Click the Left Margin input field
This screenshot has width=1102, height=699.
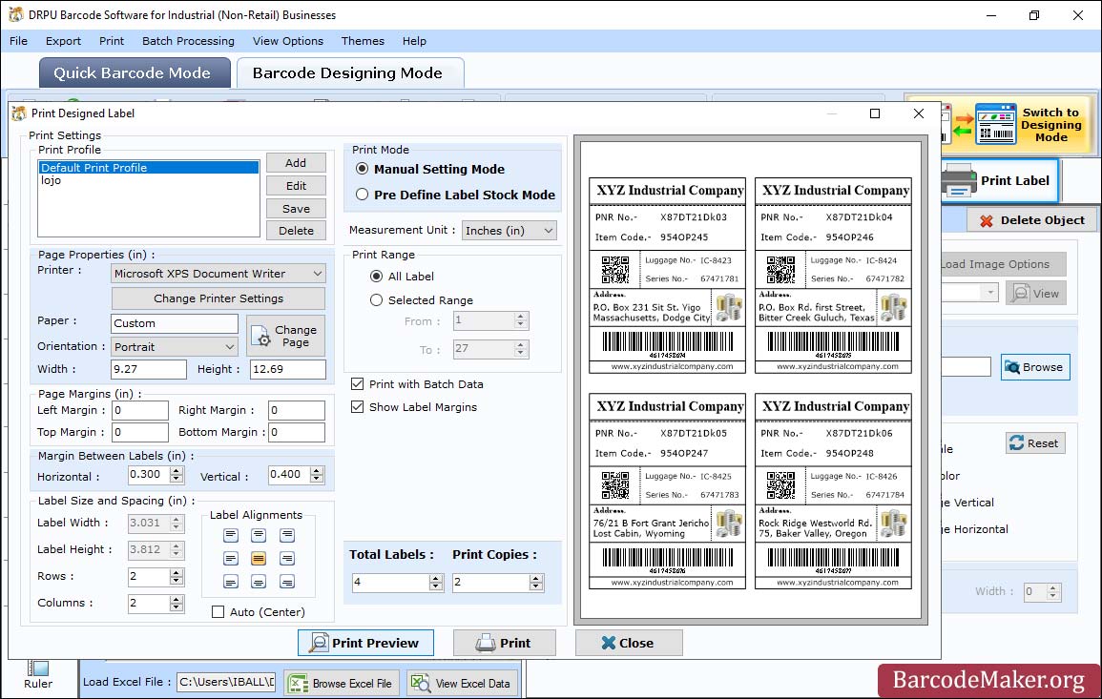[140, 410]
